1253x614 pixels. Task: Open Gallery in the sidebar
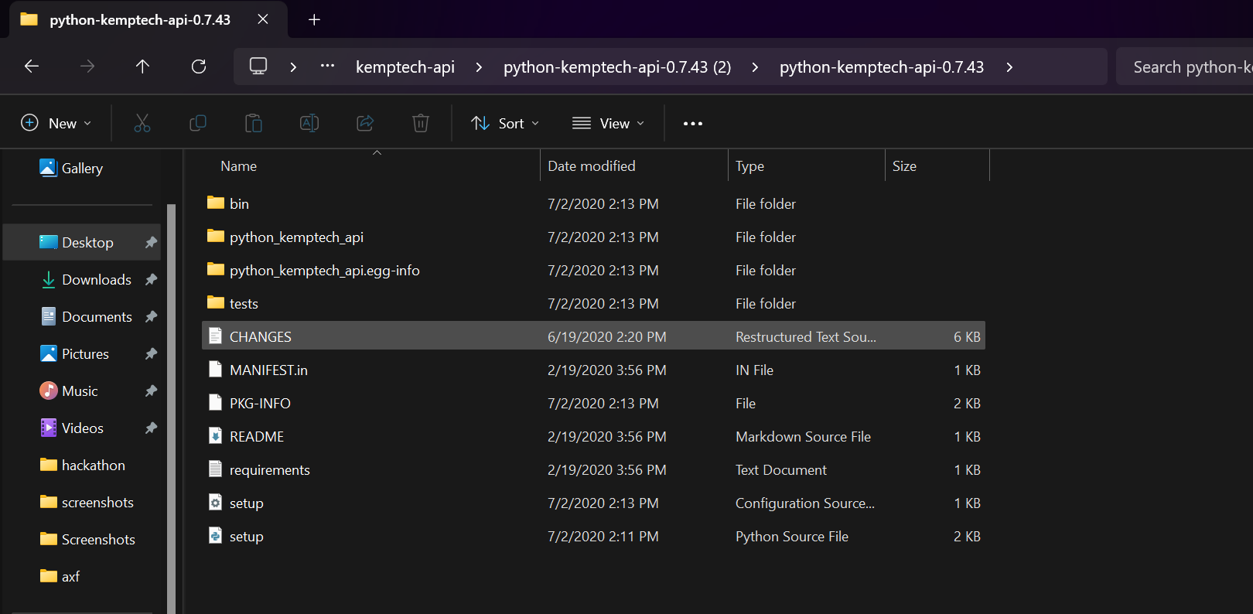click(82, 169)
